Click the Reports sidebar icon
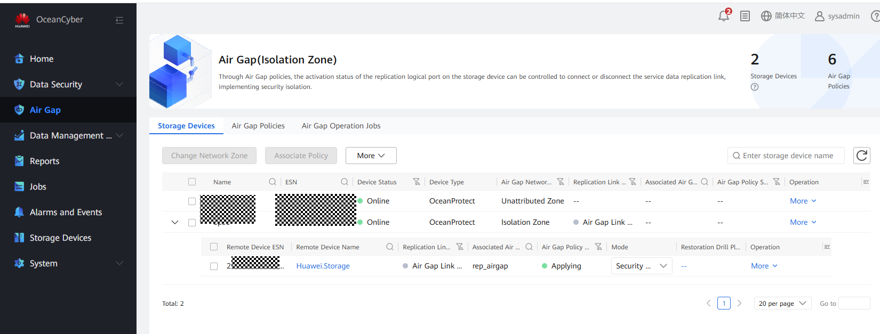 tap(19, 161)
